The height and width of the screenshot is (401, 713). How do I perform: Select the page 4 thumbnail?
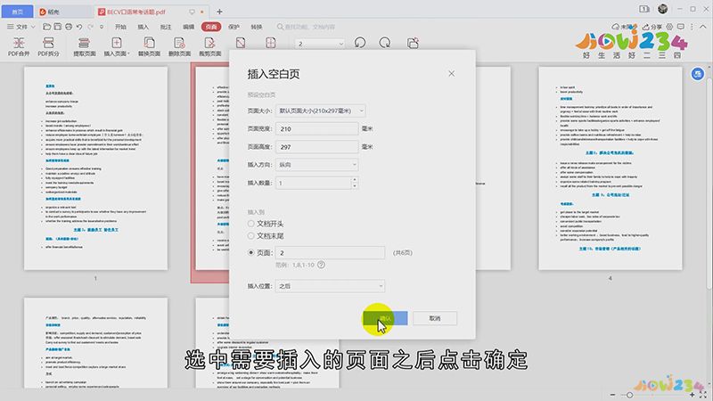click(611, 168)
